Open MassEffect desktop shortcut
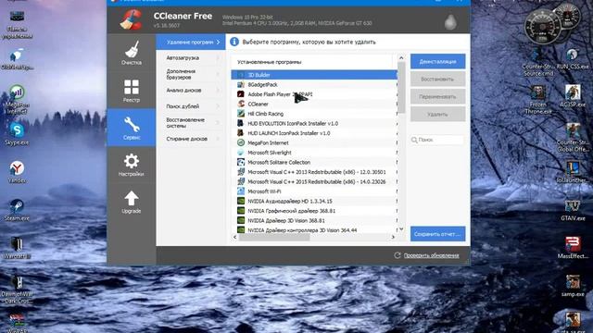This screenshot has height=333, width=593. [x=573, y=247]
